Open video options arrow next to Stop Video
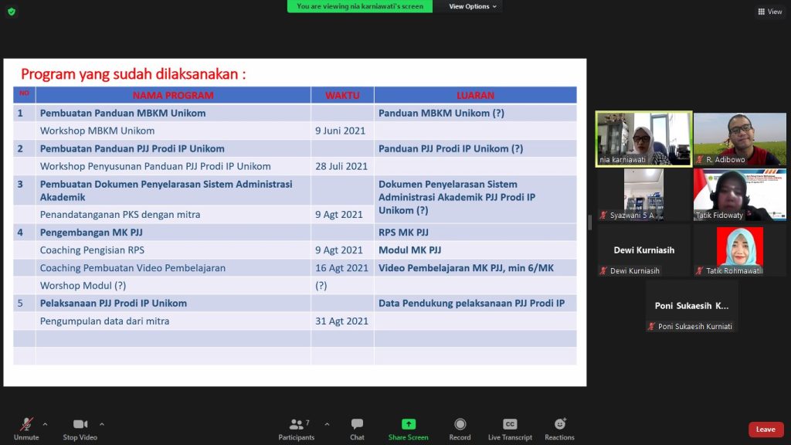 click(x=102, y=424)
